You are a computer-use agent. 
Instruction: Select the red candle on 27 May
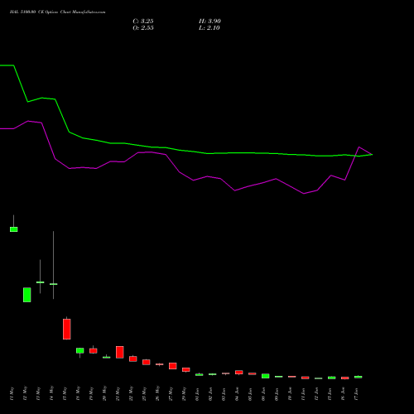[173, 366]
